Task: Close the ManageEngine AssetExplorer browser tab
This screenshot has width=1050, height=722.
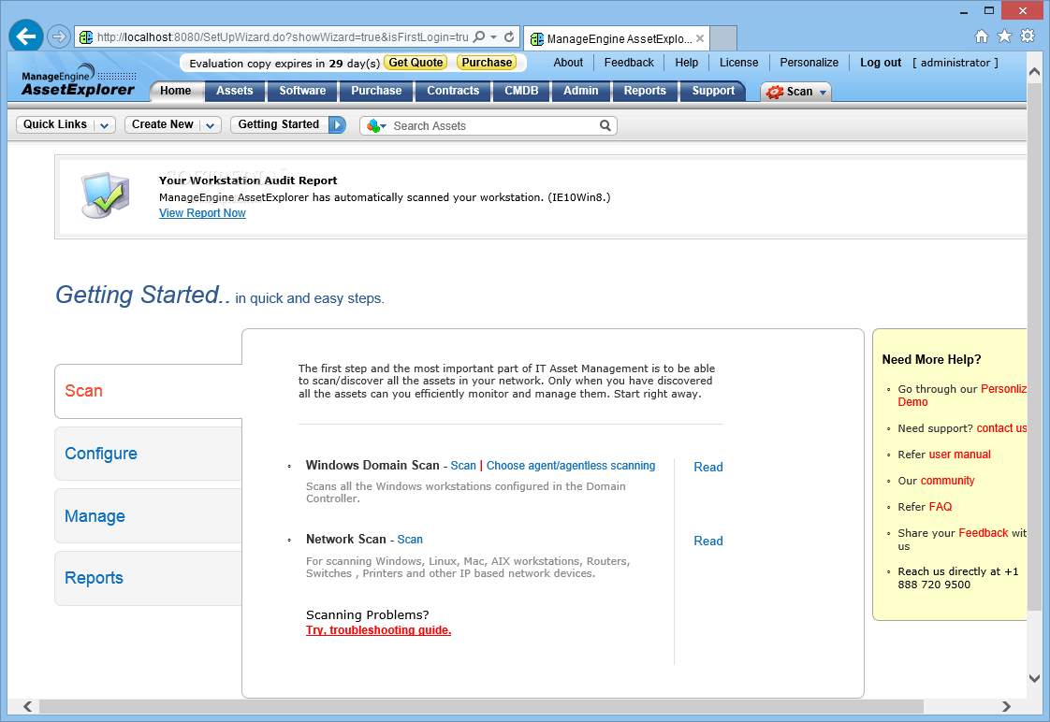Action: tap(700, 38)
